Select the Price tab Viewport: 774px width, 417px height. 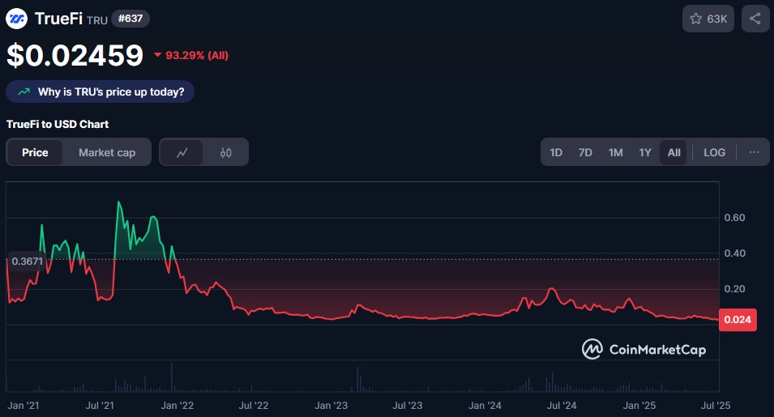tap(35, 152)
